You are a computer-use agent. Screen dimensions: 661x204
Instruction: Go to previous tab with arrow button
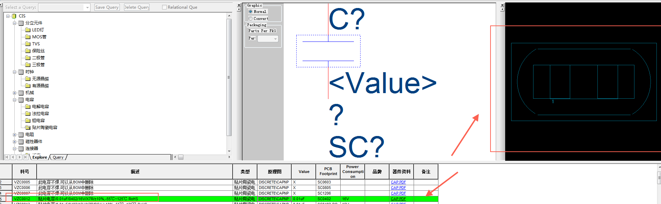13,157
